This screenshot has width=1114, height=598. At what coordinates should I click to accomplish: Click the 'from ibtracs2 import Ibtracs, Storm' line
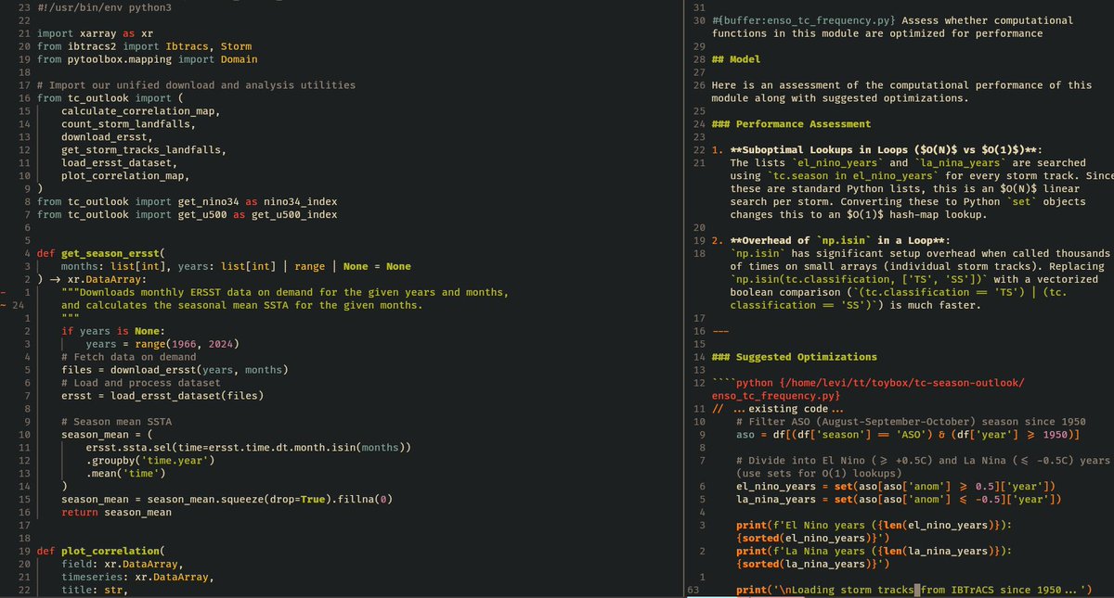pyautogui.click(x=144, y=45)
